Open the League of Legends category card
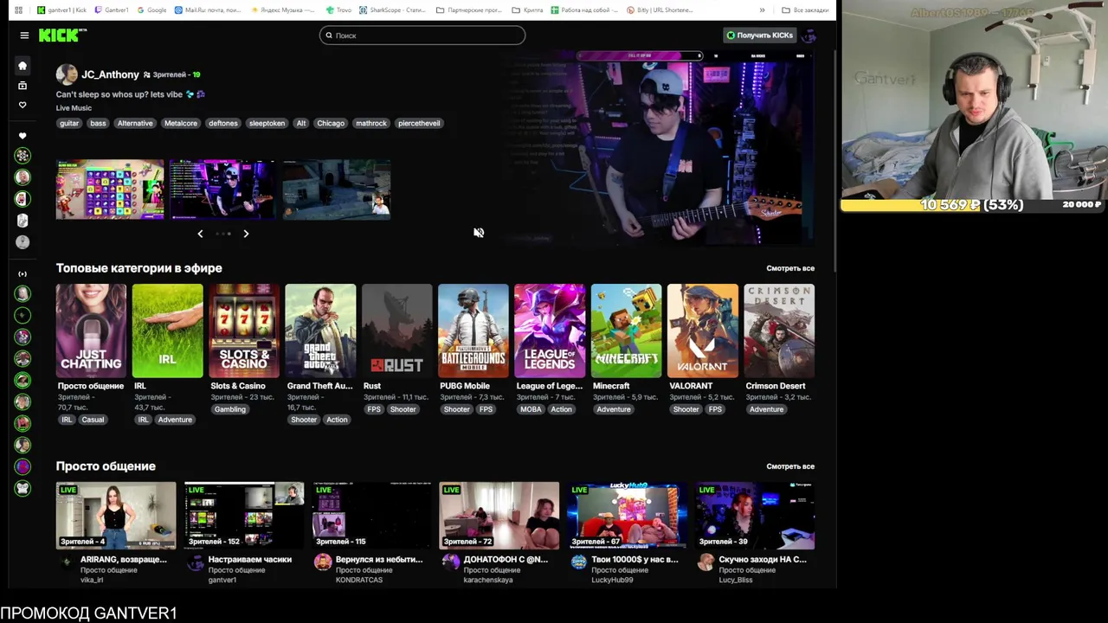 click(550, 331)
